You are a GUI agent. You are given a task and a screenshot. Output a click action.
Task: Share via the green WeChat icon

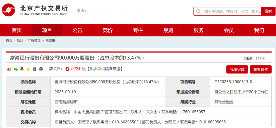[x=16, y=69]
